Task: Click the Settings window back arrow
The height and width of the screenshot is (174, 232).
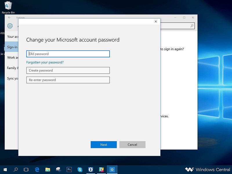Action: [x=9, y=18]
